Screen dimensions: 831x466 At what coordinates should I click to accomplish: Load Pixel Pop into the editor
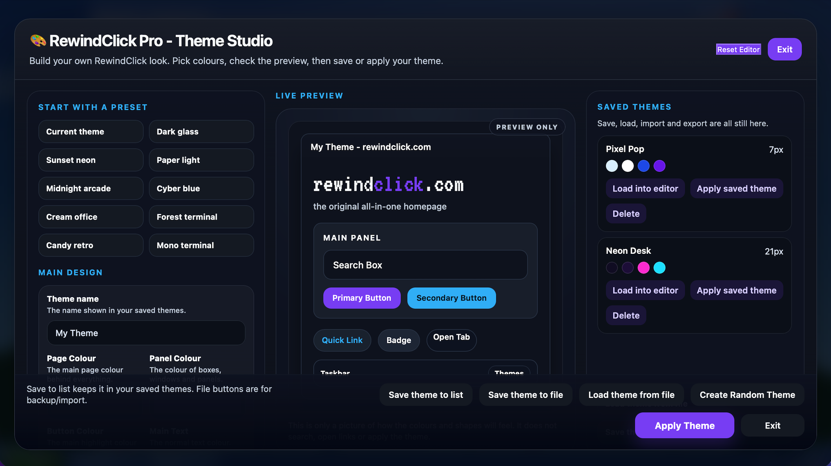[x=645, y=189]
